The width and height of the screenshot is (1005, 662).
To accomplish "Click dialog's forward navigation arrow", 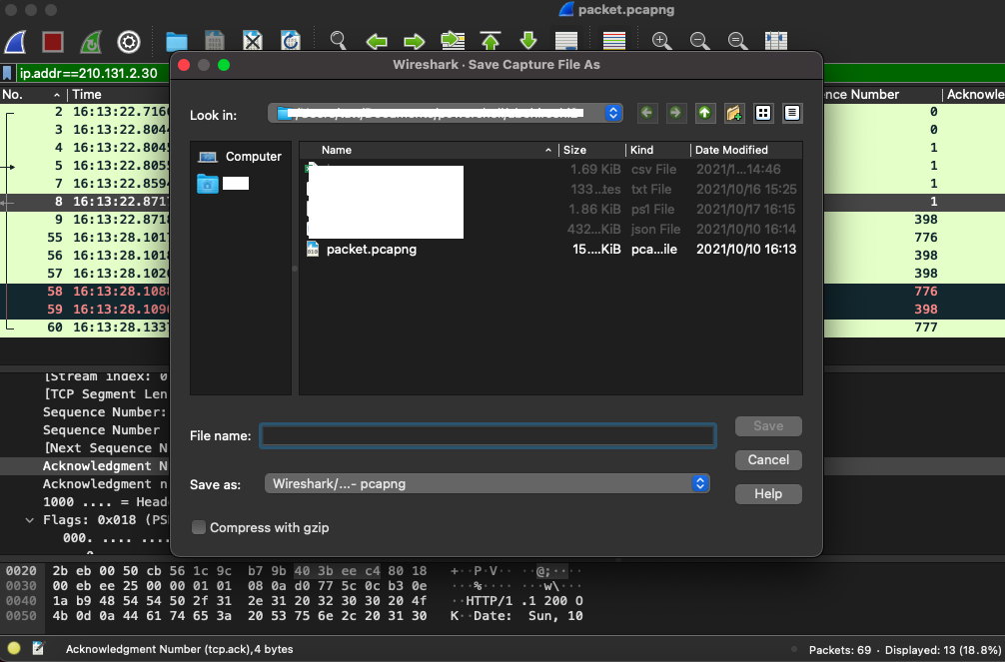I will (x=675, y=114).
